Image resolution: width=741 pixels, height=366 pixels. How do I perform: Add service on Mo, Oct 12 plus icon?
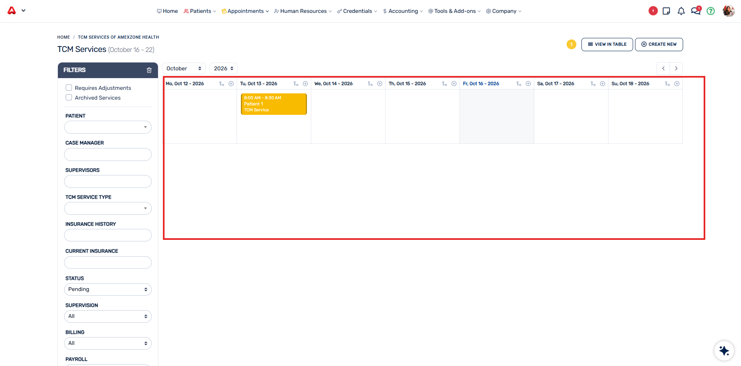click(231, 84)
